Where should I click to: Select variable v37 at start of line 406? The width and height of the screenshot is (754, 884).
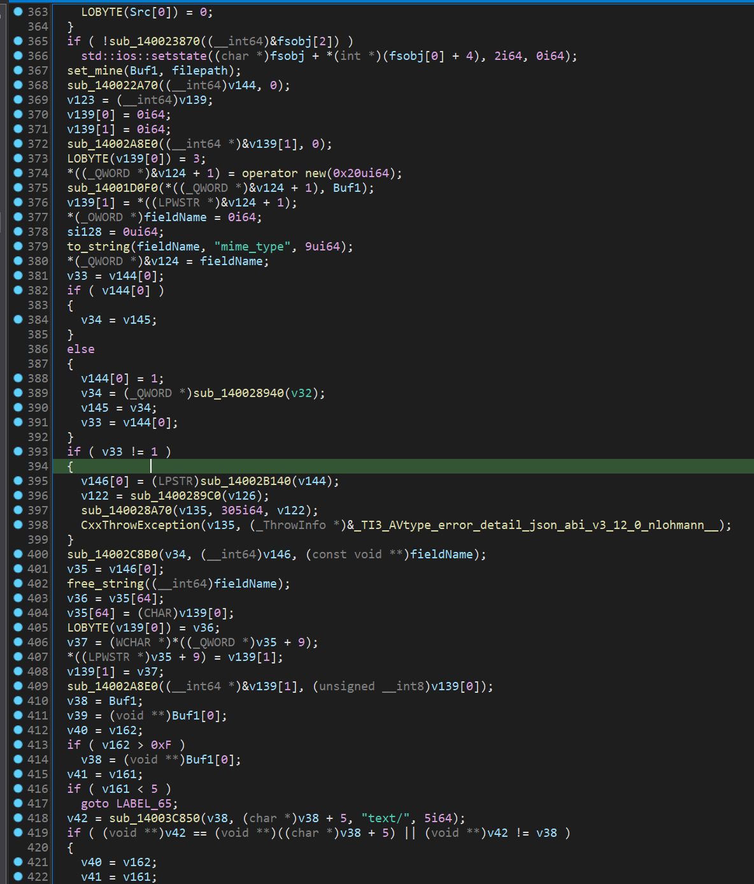pyautogui.click(x=78, y=642)
